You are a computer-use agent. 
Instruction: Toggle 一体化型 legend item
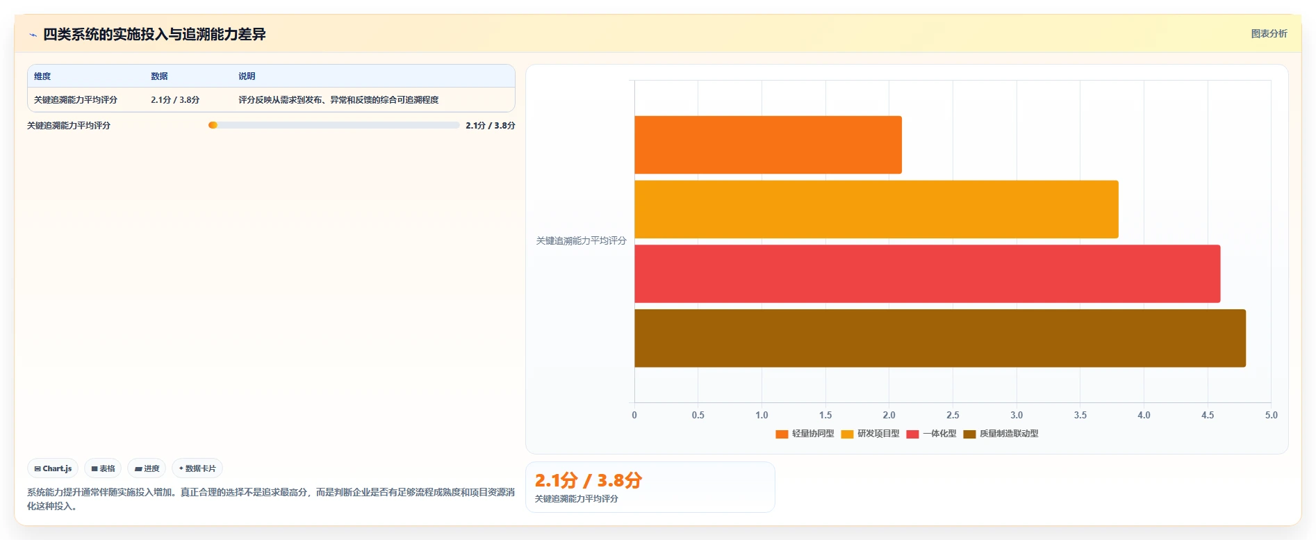tap(931, 434)
